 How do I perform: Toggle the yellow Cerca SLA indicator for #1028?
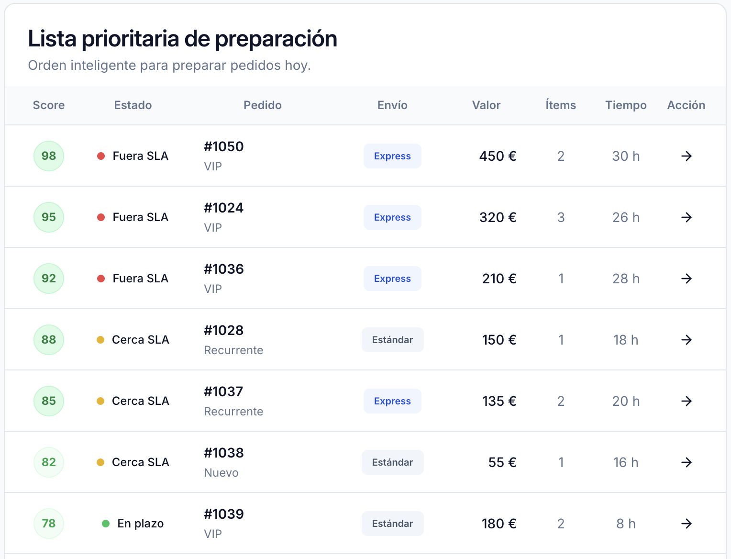(101, 340)
